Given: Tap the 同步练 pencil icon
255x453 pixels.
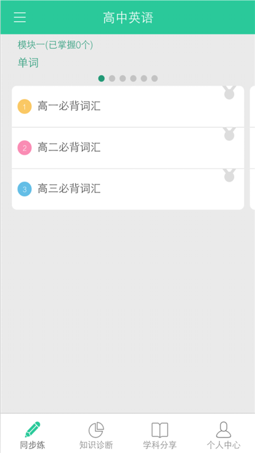Looking at the screenshot, I should tap(32, 429).
